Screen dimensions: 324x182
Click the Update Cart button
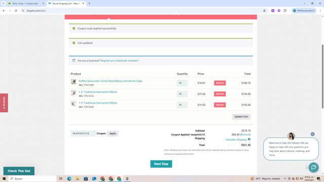point(241,117)
